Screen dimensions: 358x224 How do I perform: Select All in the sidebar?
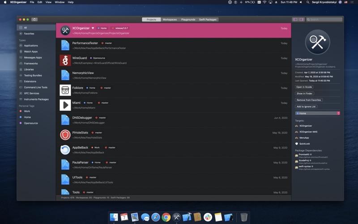click(x=36, y=28)
